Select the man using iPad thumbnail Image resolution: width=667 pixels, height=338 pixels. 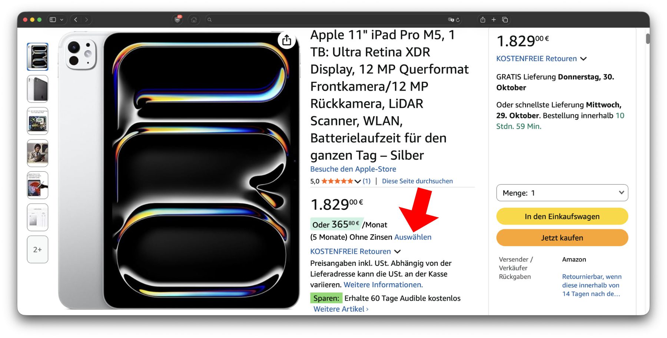click(37, 153)
